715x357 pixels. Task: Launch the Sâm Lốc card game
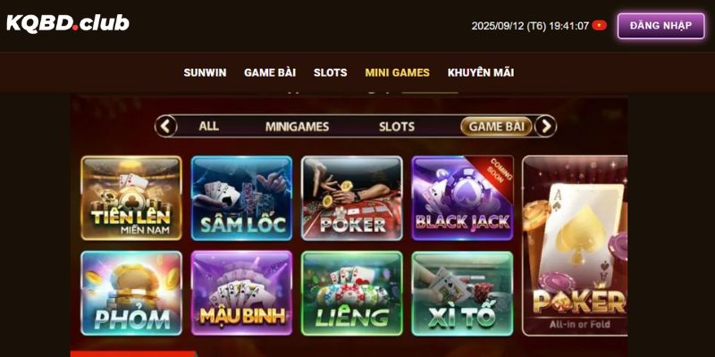tap(241, 198)
